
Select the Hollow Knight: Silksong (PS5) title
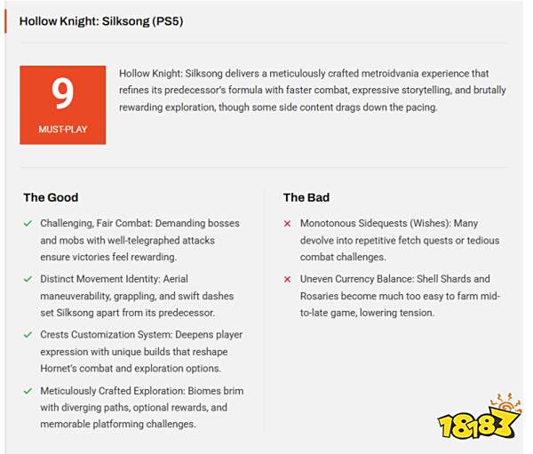[101, 21]
